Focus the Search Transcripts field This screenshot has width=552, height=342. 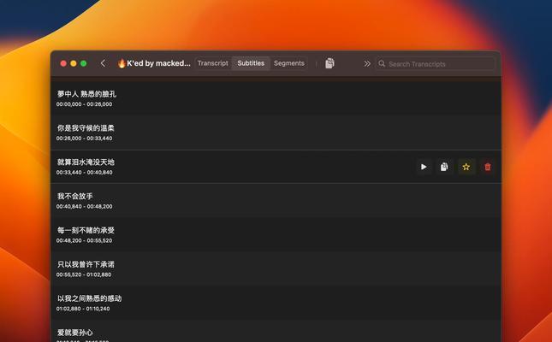436,63
